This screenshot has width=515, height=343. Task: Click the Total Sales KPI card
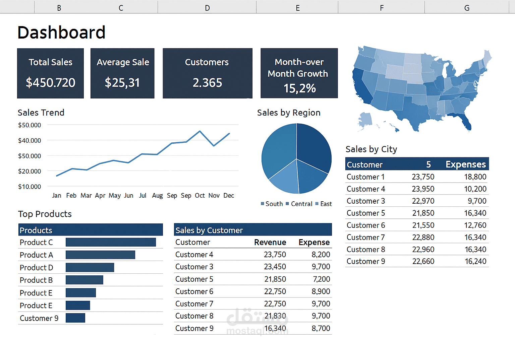50,73
